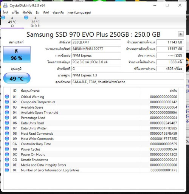Click the status icon for Unsafe Shutdowns

7,160
